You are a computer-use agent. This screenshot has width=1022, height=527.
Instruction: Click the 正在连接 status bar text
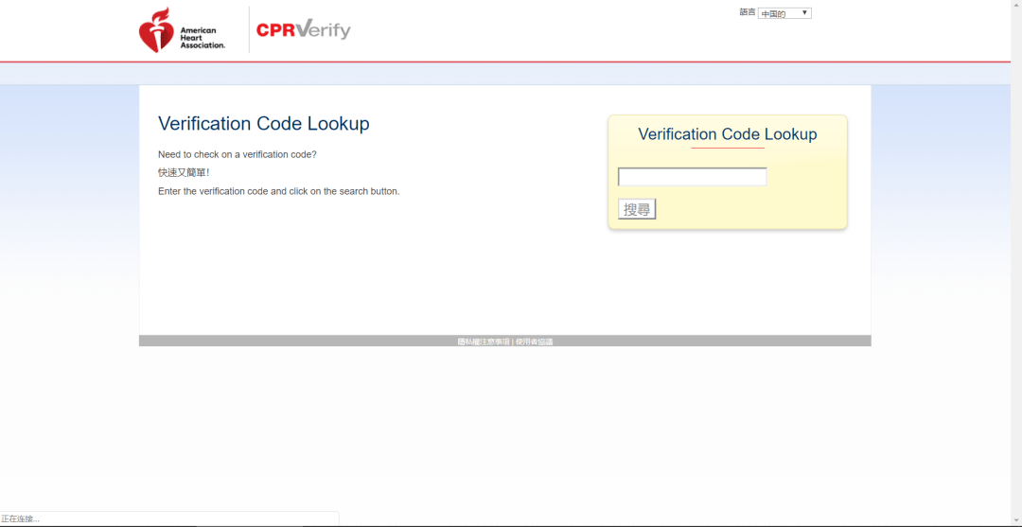tap(20, 519)
